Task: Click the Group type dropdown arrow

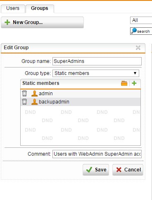Action: click(x=135, y=73)
